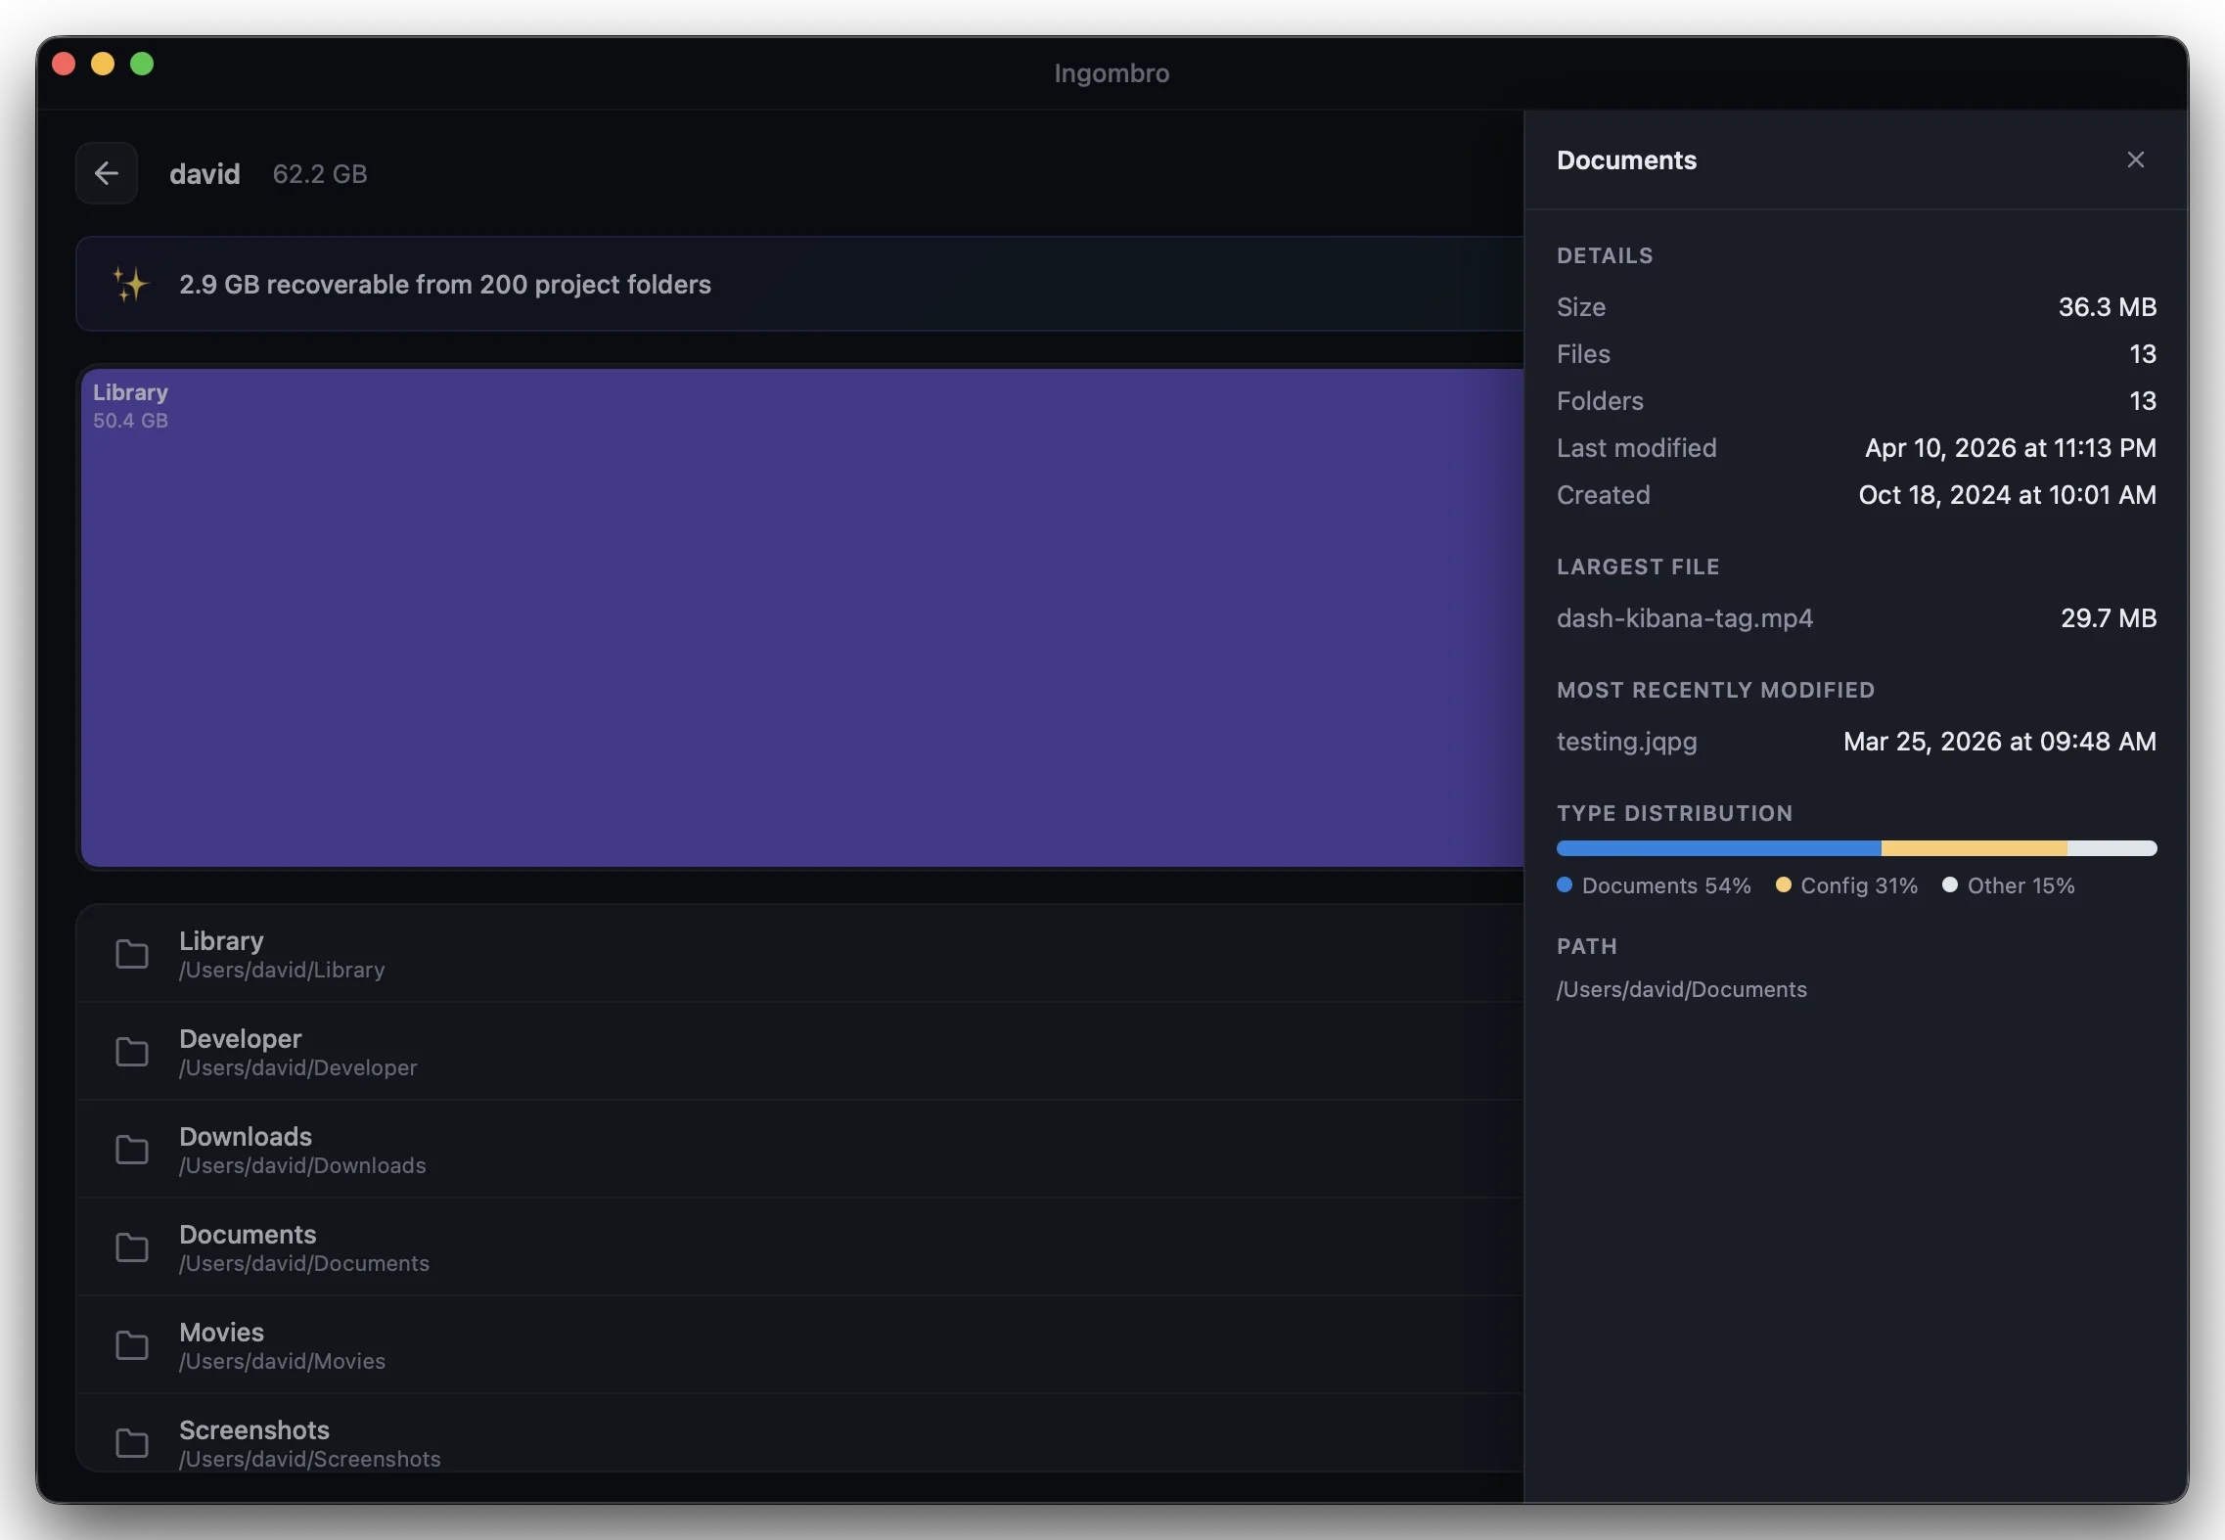The image size is (2225, 1540).
Task: Click the 'david' folder title
Action: tap(204, 174)
